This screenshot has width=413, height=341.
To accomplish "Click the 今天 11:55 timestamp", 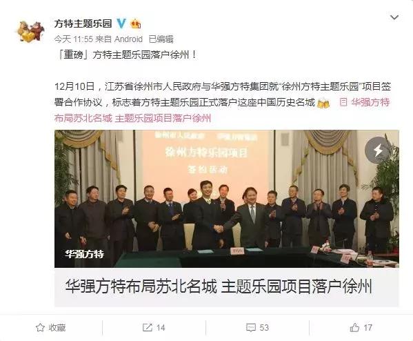I will coord(74,39).
